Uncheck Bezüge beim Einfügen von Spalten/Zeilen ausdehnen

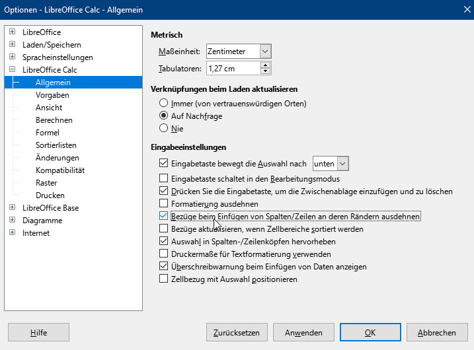pos(163,216)
